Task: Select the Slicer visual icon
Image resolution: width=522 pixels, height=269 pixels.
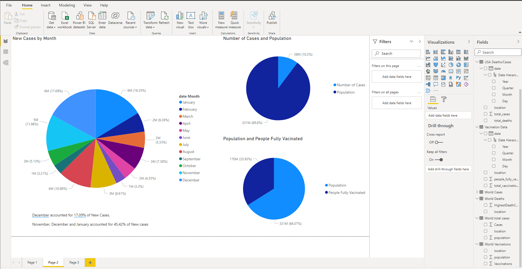Action: (428, 78)
